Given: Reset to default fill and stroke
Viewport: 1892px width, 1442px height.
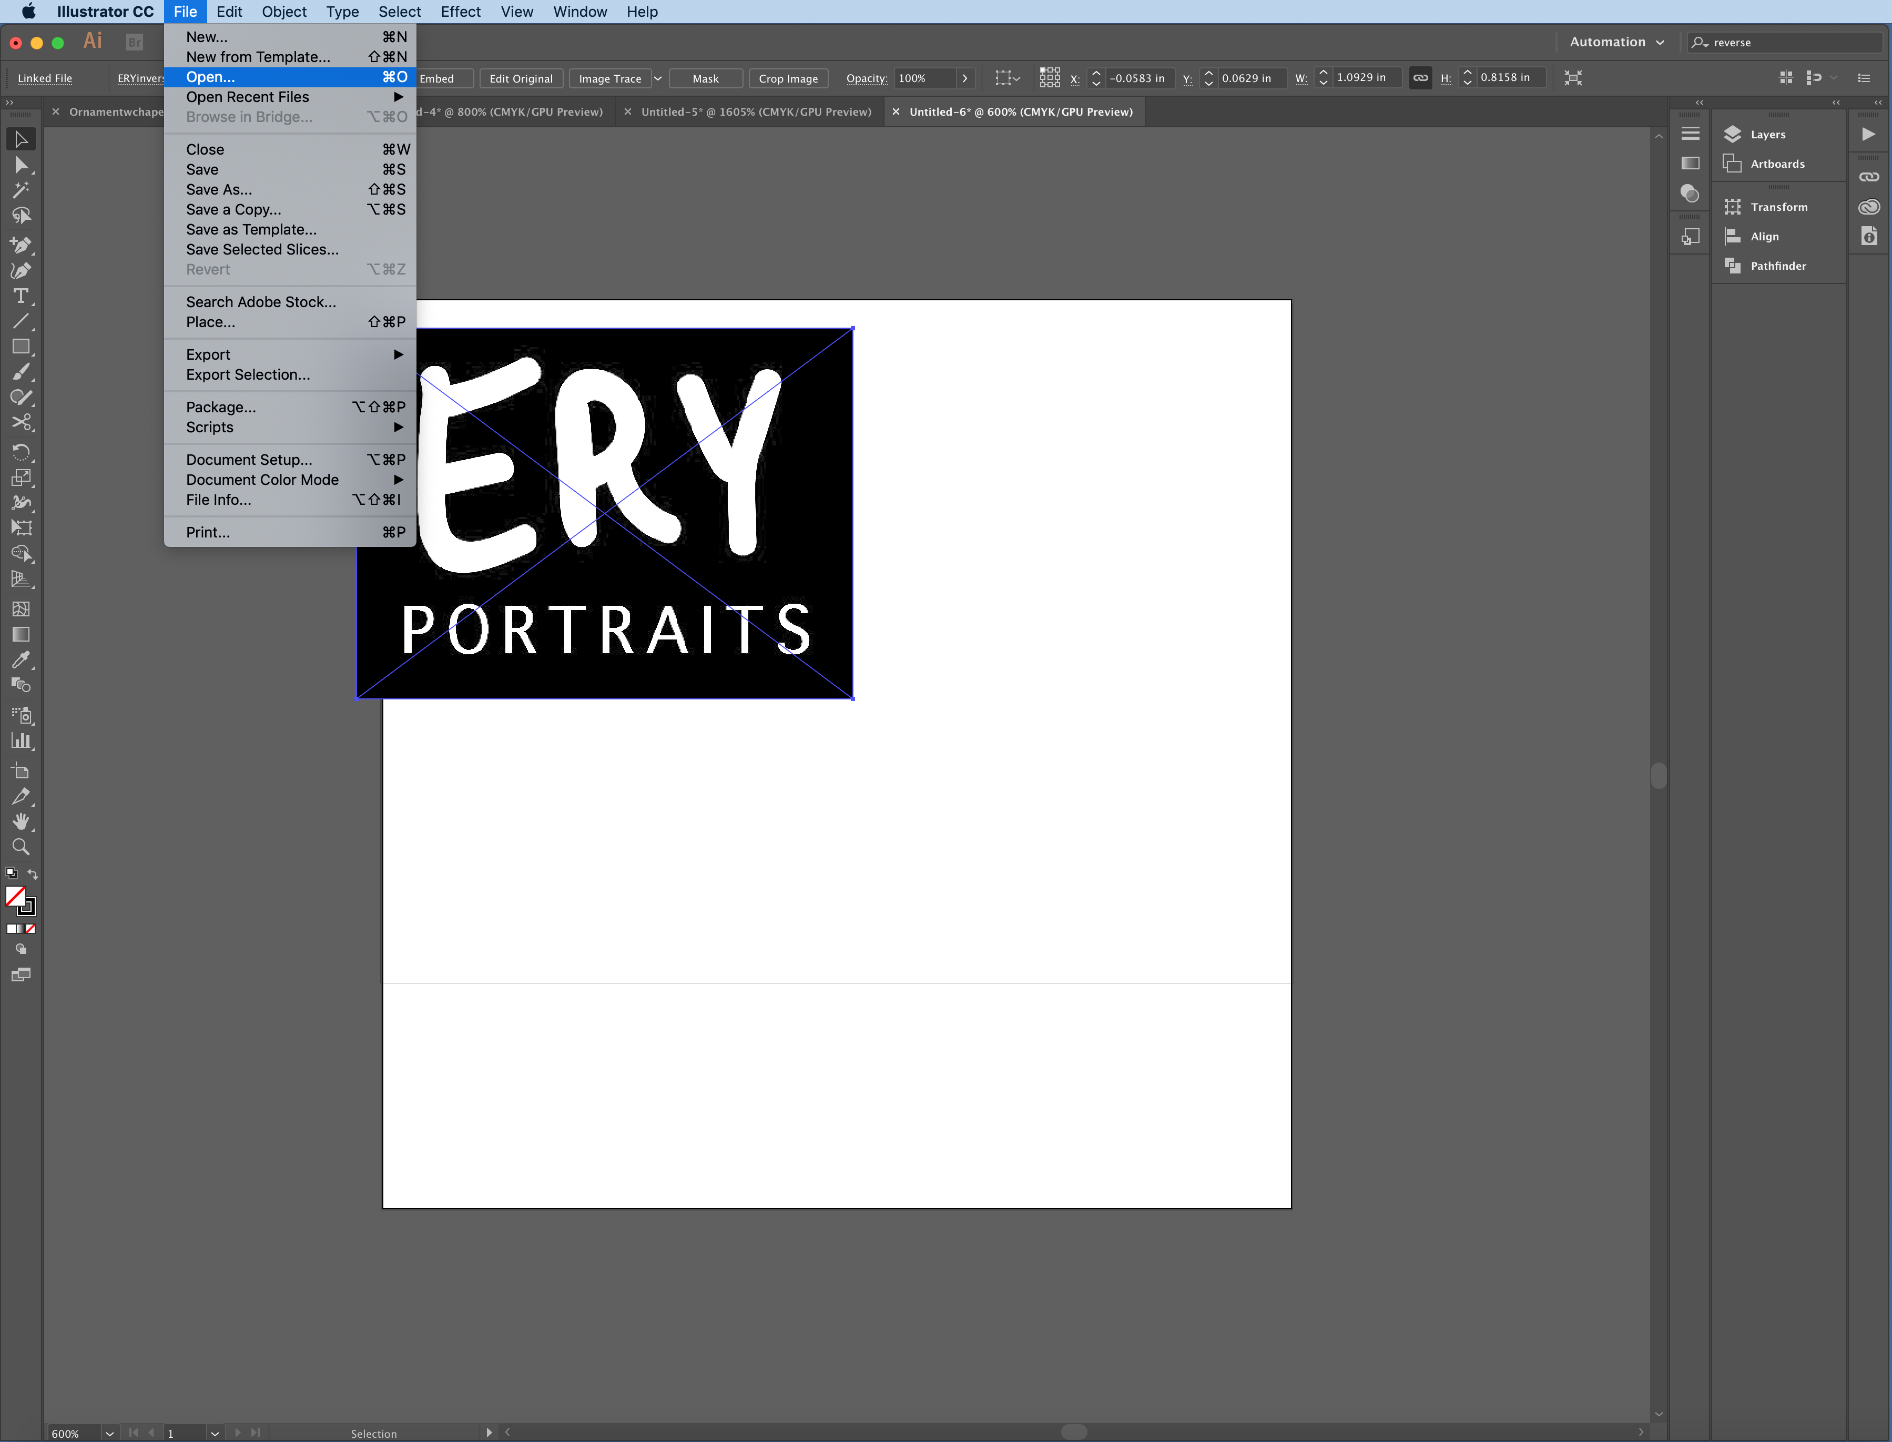Looking at the screenshot, I should (11, 874).
